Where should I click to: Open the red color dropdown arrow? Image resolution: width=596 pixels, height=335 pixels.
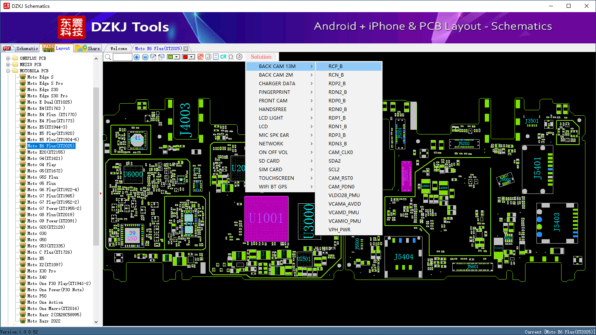[192, 57]
